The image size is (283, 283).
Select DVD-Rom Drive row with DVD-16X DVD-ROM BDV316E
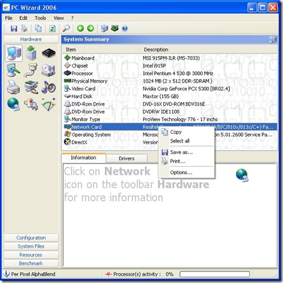(x=170, y=104)
